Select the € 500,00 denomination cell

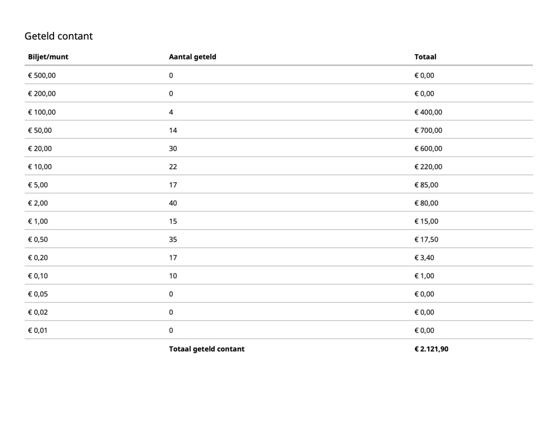[x=42, y=75]
